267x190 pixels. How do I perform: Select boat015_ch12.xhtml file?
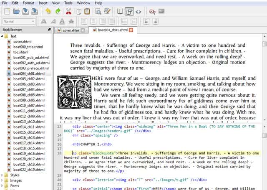click(x=29, y=132)
